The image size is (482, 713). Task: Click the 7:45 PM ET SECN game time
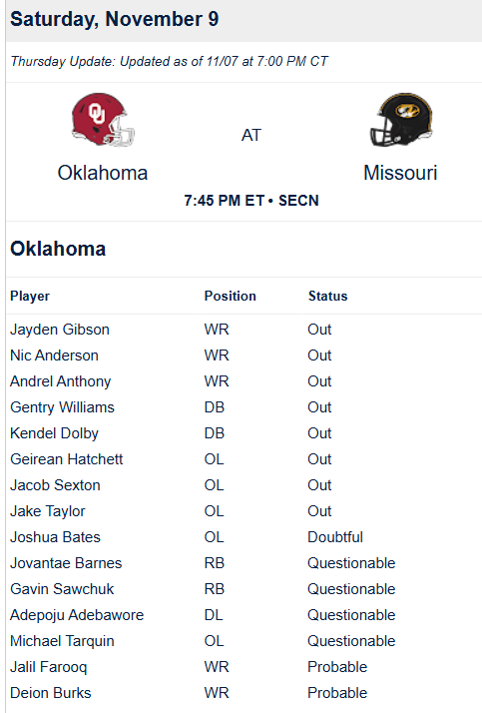point(251,201)
